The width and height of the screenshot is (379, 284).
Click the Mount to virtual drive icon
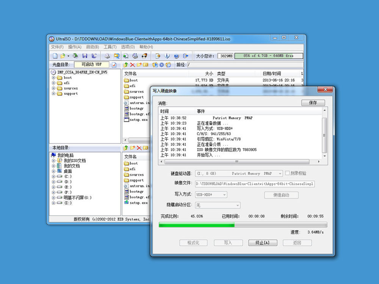pyautogui.click(x=126, y=56)
